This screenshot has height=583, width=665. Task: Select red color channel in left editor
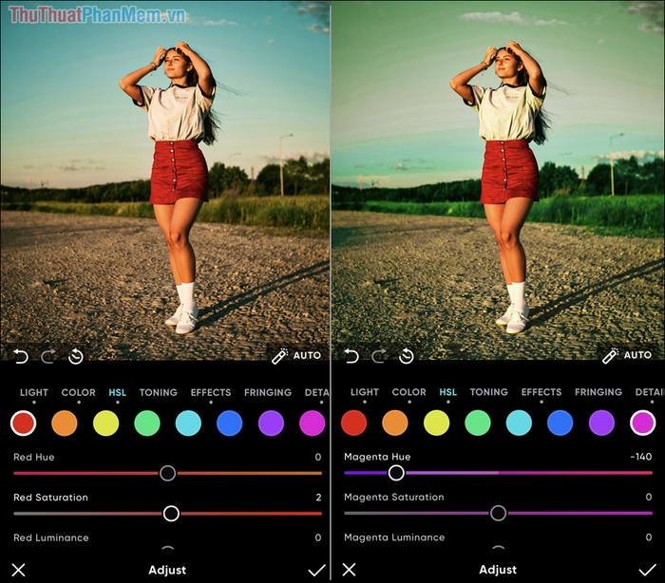click(24, 423)
